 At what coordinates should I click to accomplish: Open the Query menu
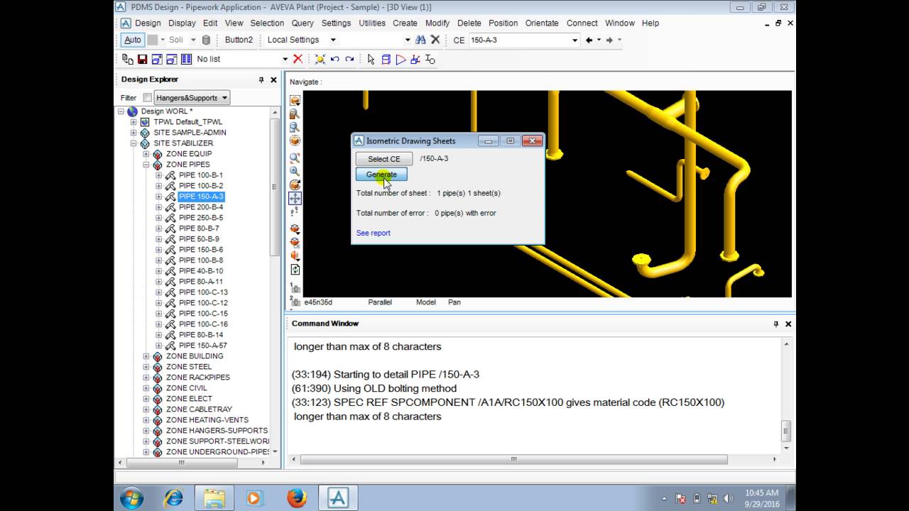click(x=303, y=23)
